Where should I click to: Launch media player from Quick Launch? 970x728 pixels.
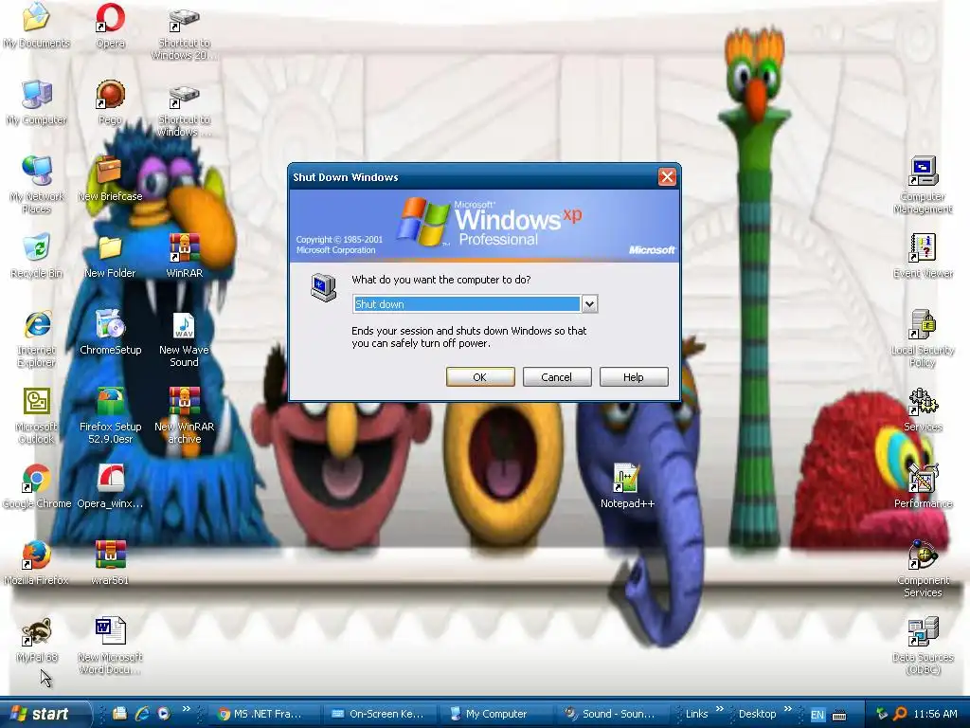(x=163, y=714)
